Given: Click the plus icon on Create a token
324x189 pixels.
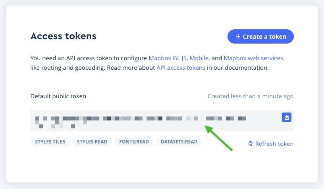Looking at the screenshot, I should point(238,36).
